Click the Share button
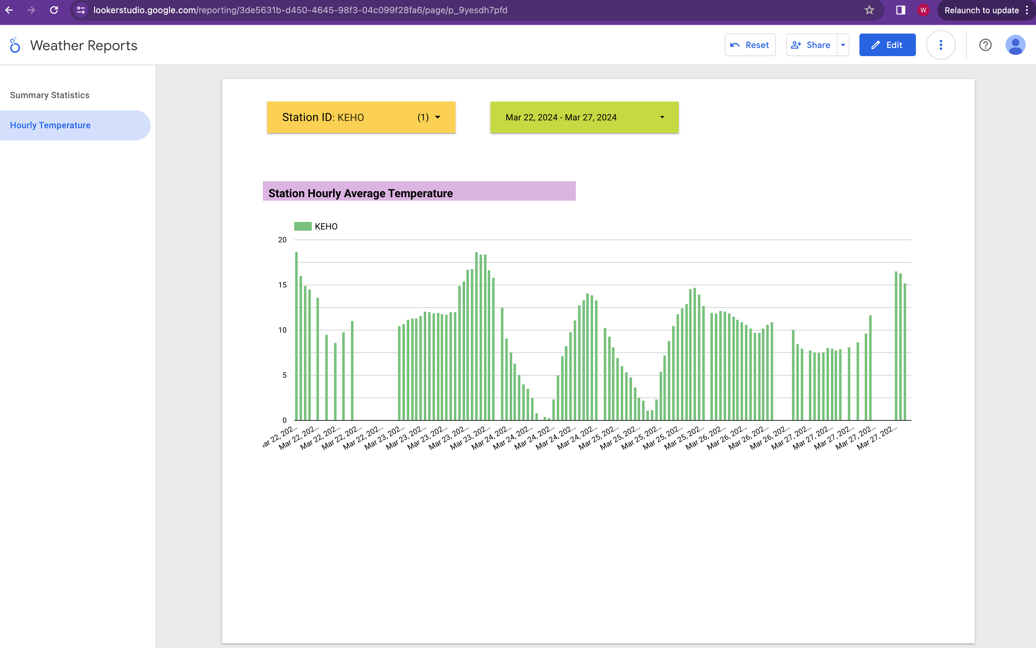This screenshot has width=1036, height=648. coord(811,45)
